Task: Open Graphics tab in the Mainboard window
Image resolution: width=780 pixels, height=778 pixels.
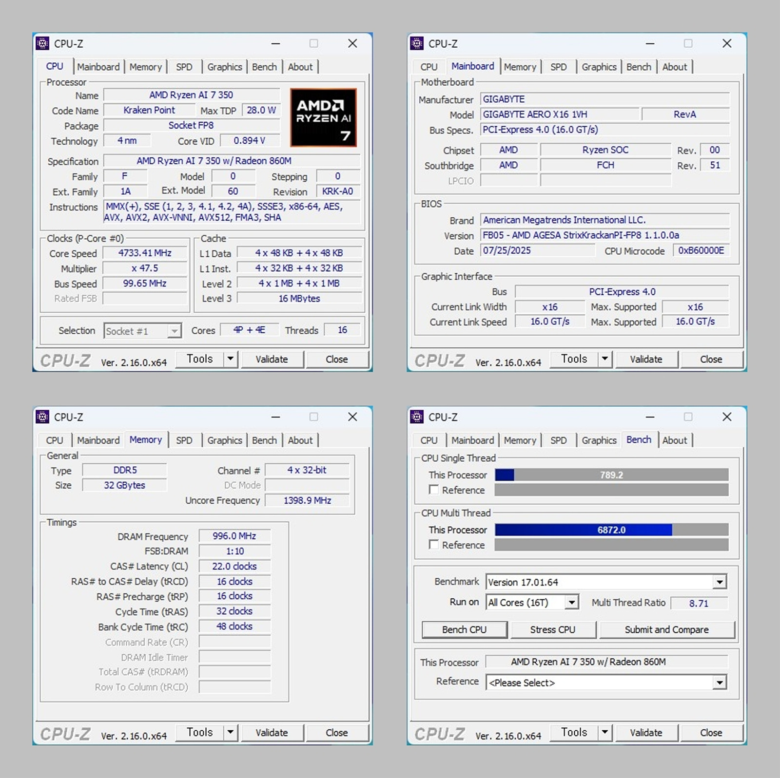Action: [599, 67]
